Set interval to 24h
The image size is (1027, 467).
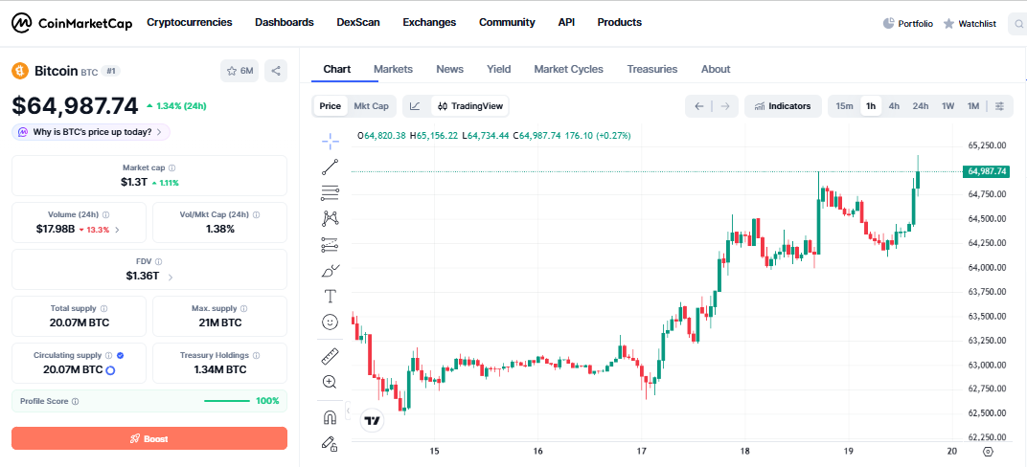click(921, 106)
